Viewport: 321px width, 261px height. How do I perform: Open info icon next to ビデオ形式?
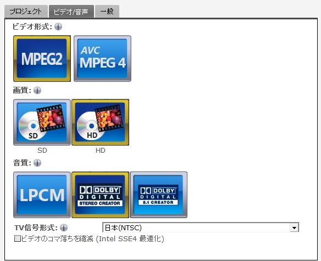click(x=58, y=26)
